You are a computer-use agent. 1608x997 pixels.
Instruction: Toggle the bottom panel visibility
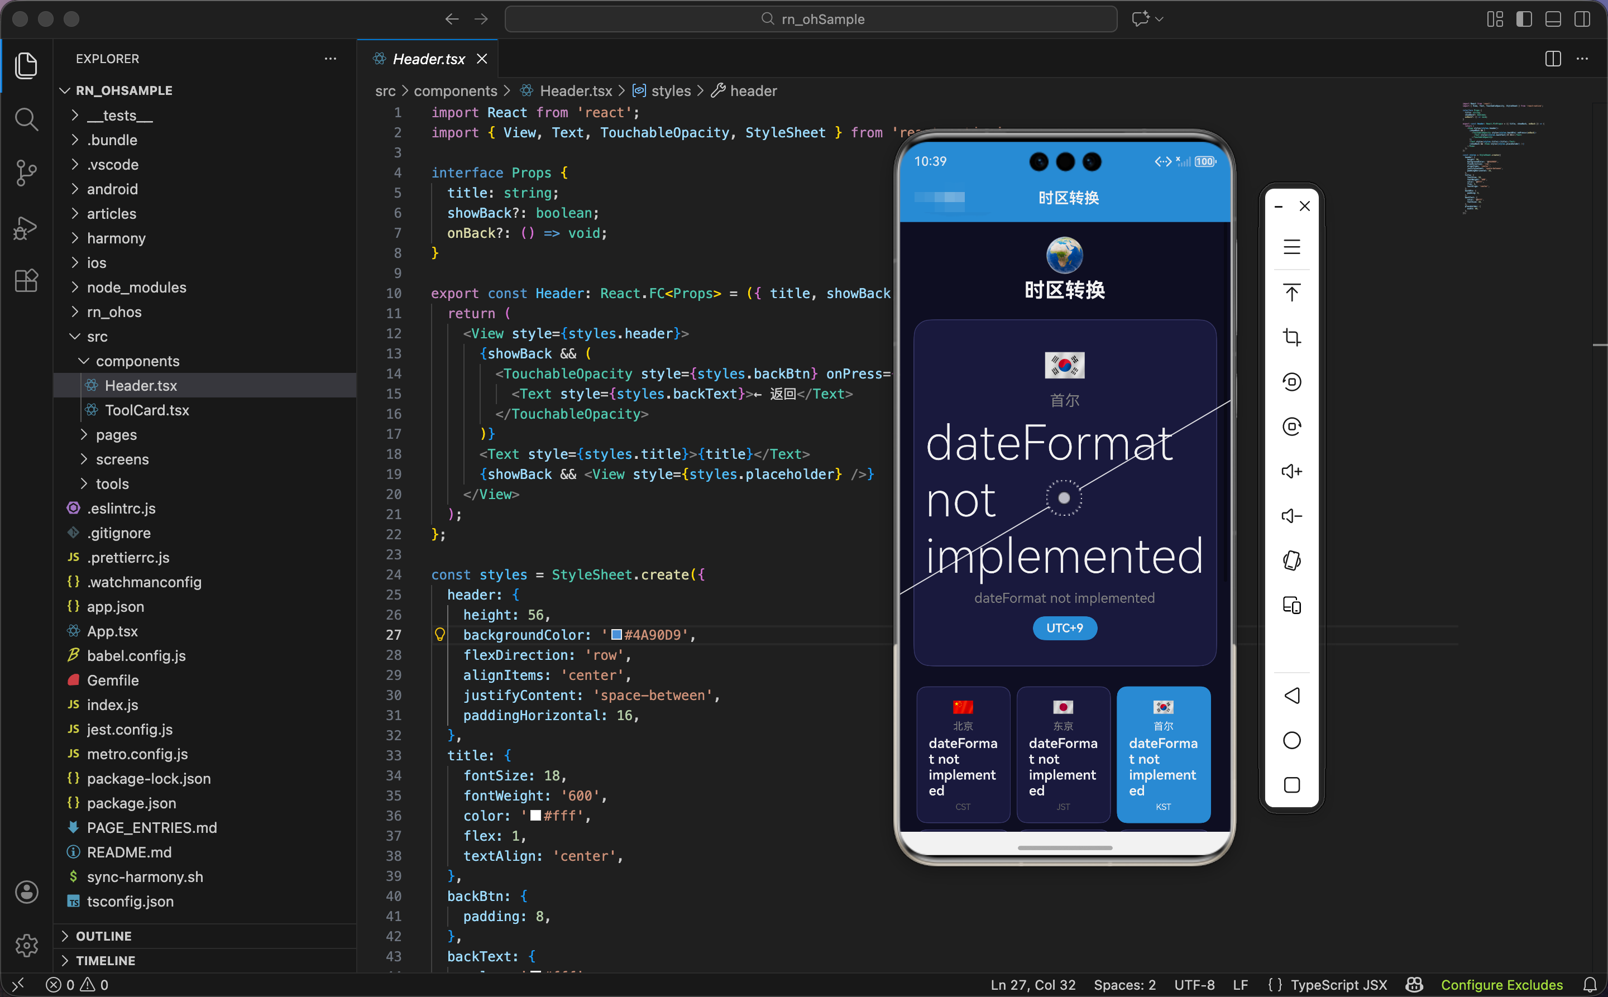click(x=1553, y=19)
